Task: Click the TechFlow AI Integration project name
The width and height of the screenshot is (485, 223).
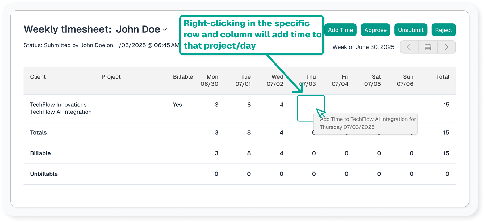Action: 61,112
